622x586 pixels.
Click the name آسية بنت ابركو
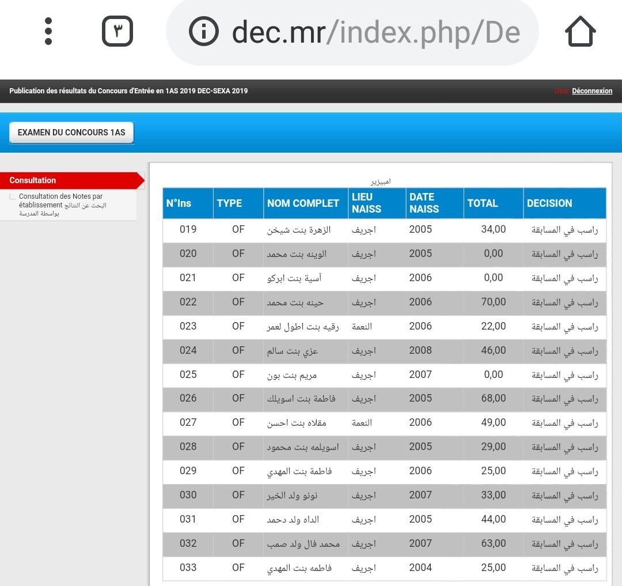294,278
